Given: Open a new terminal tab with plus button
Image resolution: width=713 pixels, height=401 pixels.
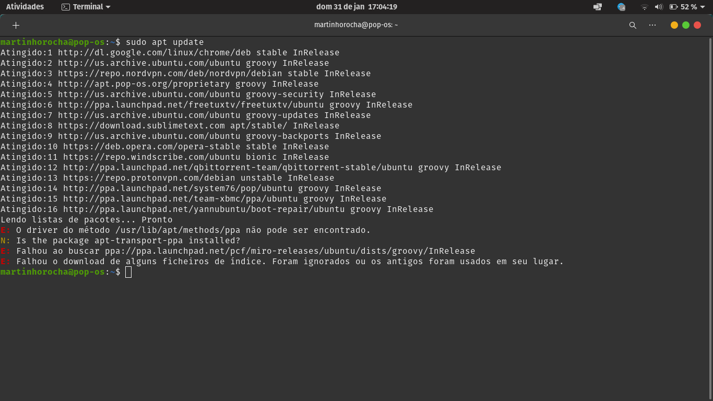Looking at the screenshot, I should tap(16, 25).
